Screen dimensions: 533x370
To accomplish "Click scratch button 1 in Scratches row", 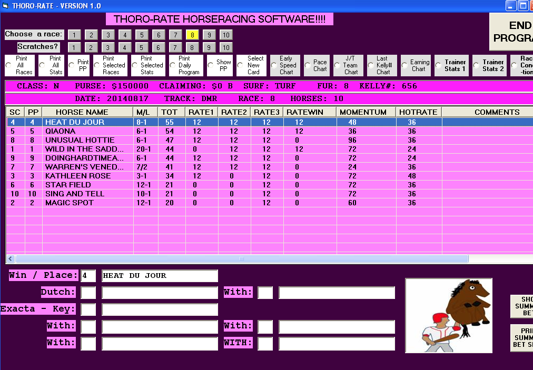I will [74, 47].
